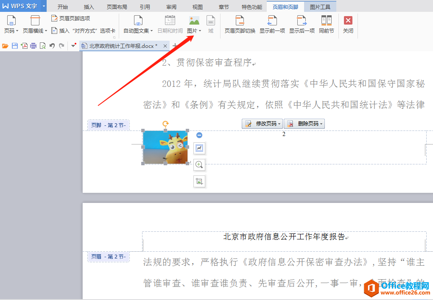The width and height of the screenshot is (433, 300).
Task: Expand WPS 文字 dropdown arrow
Action: tap(44, 6)
